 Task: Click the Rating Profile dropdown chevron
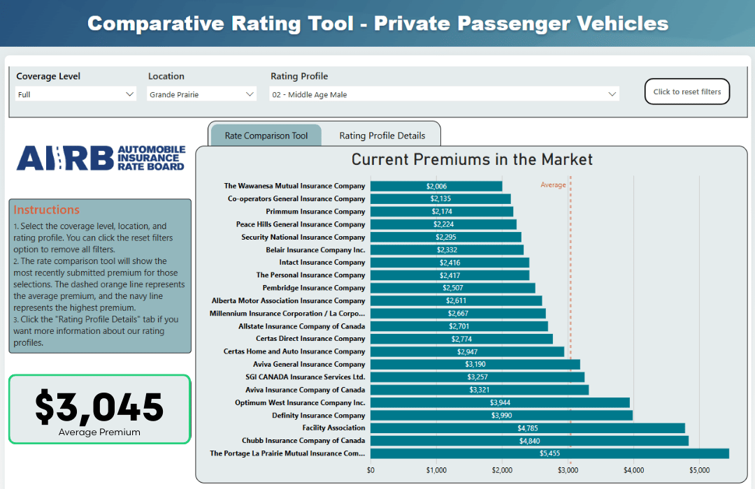[x=612, y=93]
